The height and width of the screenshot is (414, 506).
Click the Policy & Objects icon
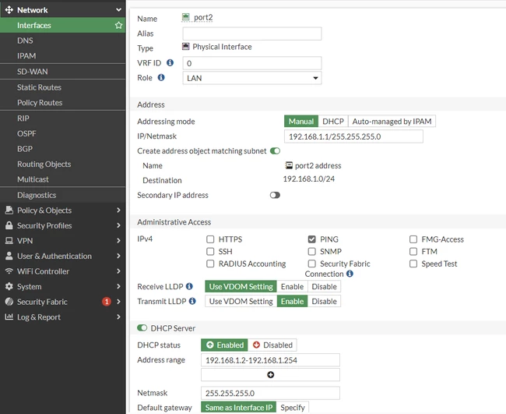pyautogui.click(x=9, y=210)
